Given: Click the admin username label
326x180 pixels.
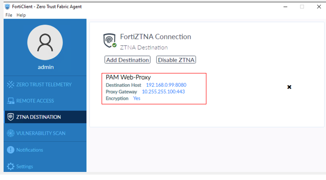Looking at the screenshot, I should [45, 67].
